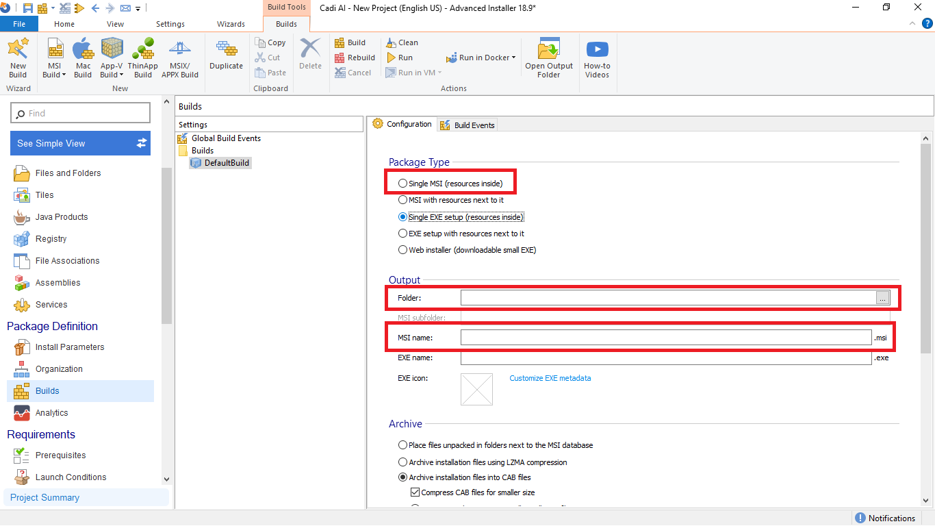This screenshot has width=935, height=526.
Task: Select Single MSI (resources inside) option
Action: point(402,184)
